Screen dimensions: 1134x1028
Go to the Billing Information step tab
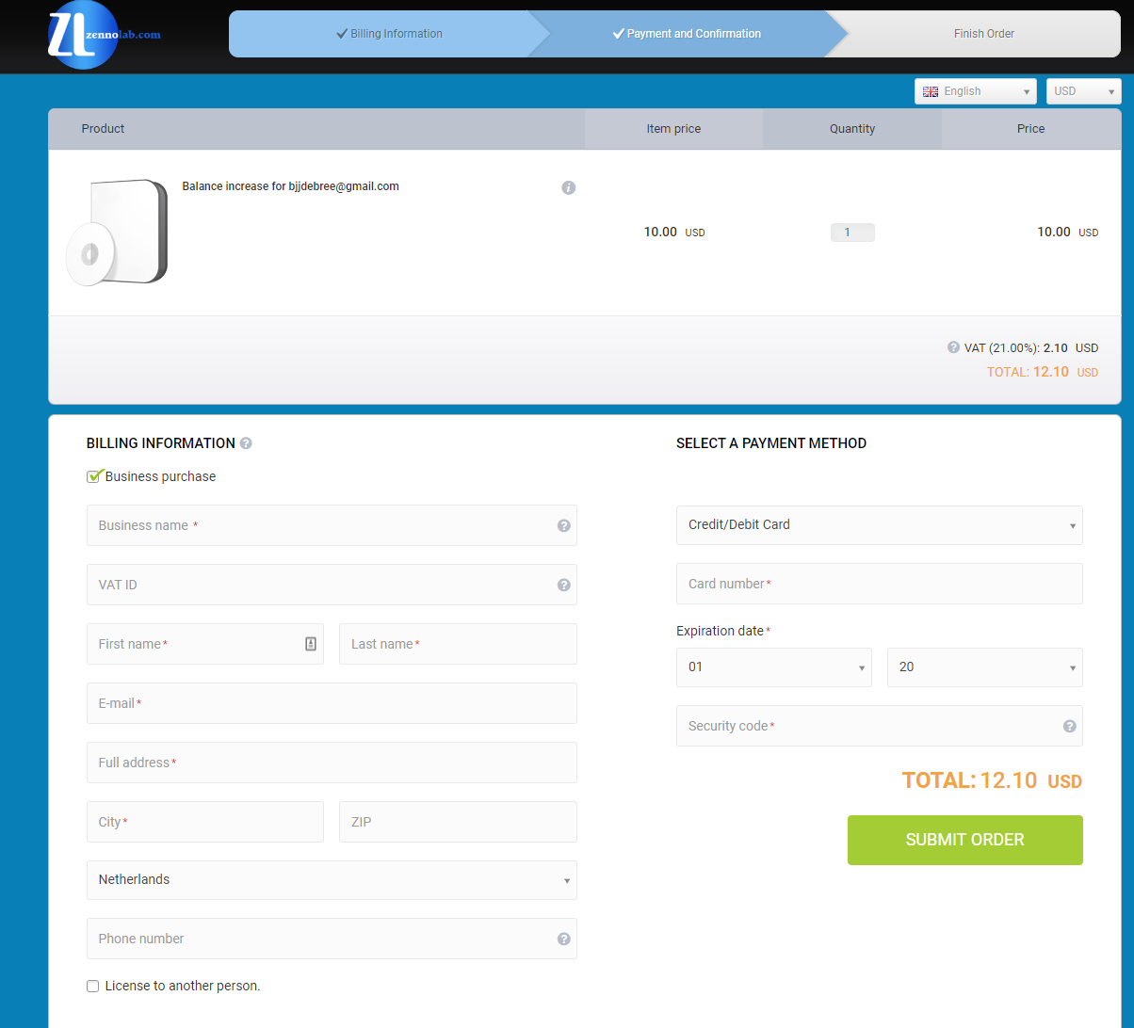tap(389, 34)
